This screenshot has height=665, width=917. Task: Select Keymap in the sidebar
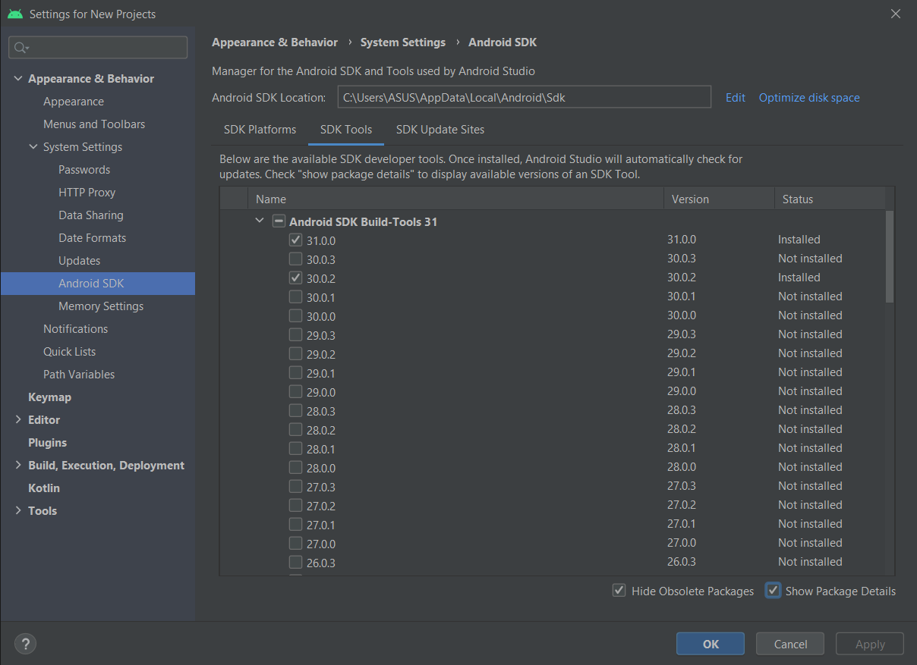pyautogui.click(x=49, y=397)
